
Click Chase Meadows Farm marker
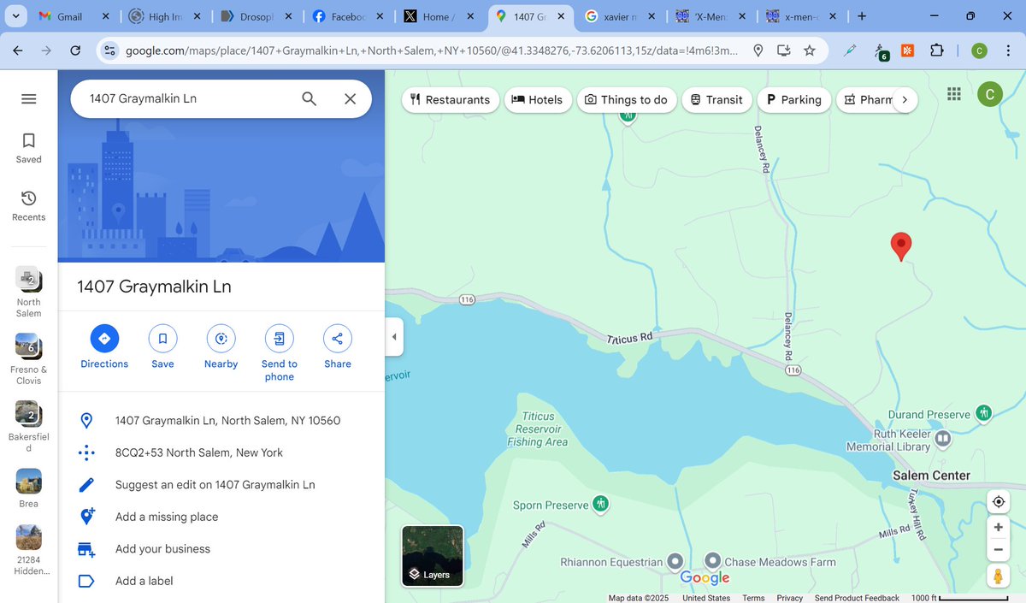tap(713, 561)
